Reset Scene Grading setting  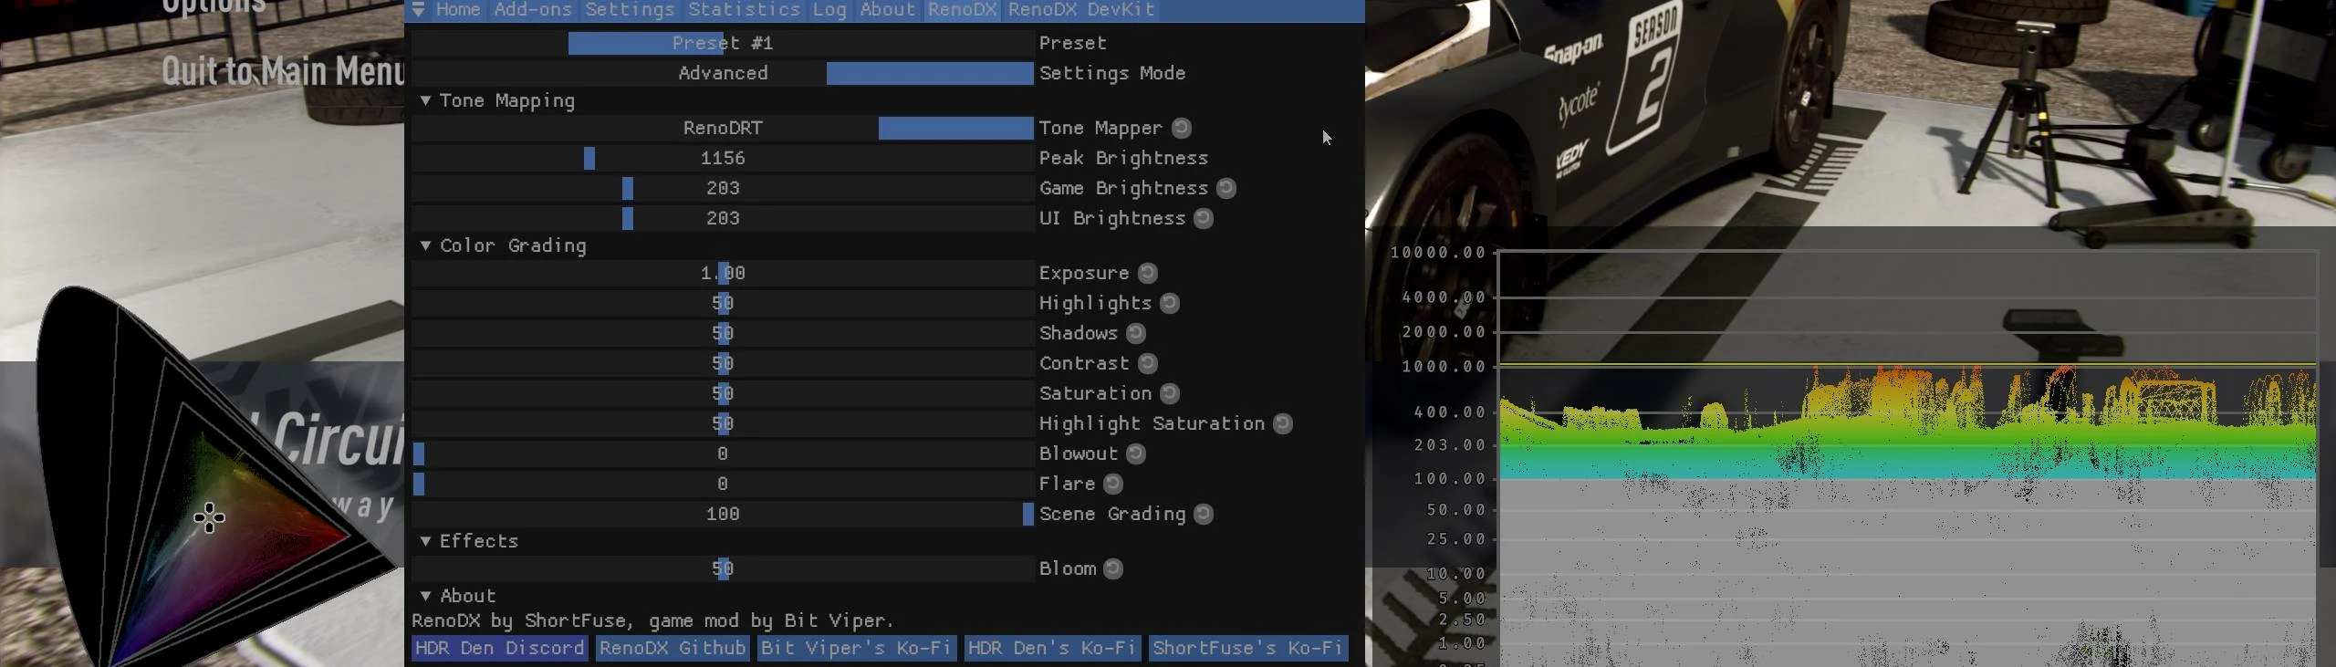click(x=1204, y=514)
